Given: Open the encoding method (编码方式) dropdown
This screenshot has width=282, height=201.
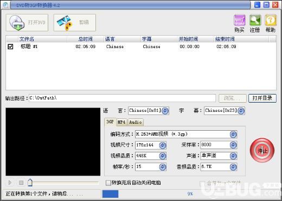Looking at the screenshot, I should 233,134.
